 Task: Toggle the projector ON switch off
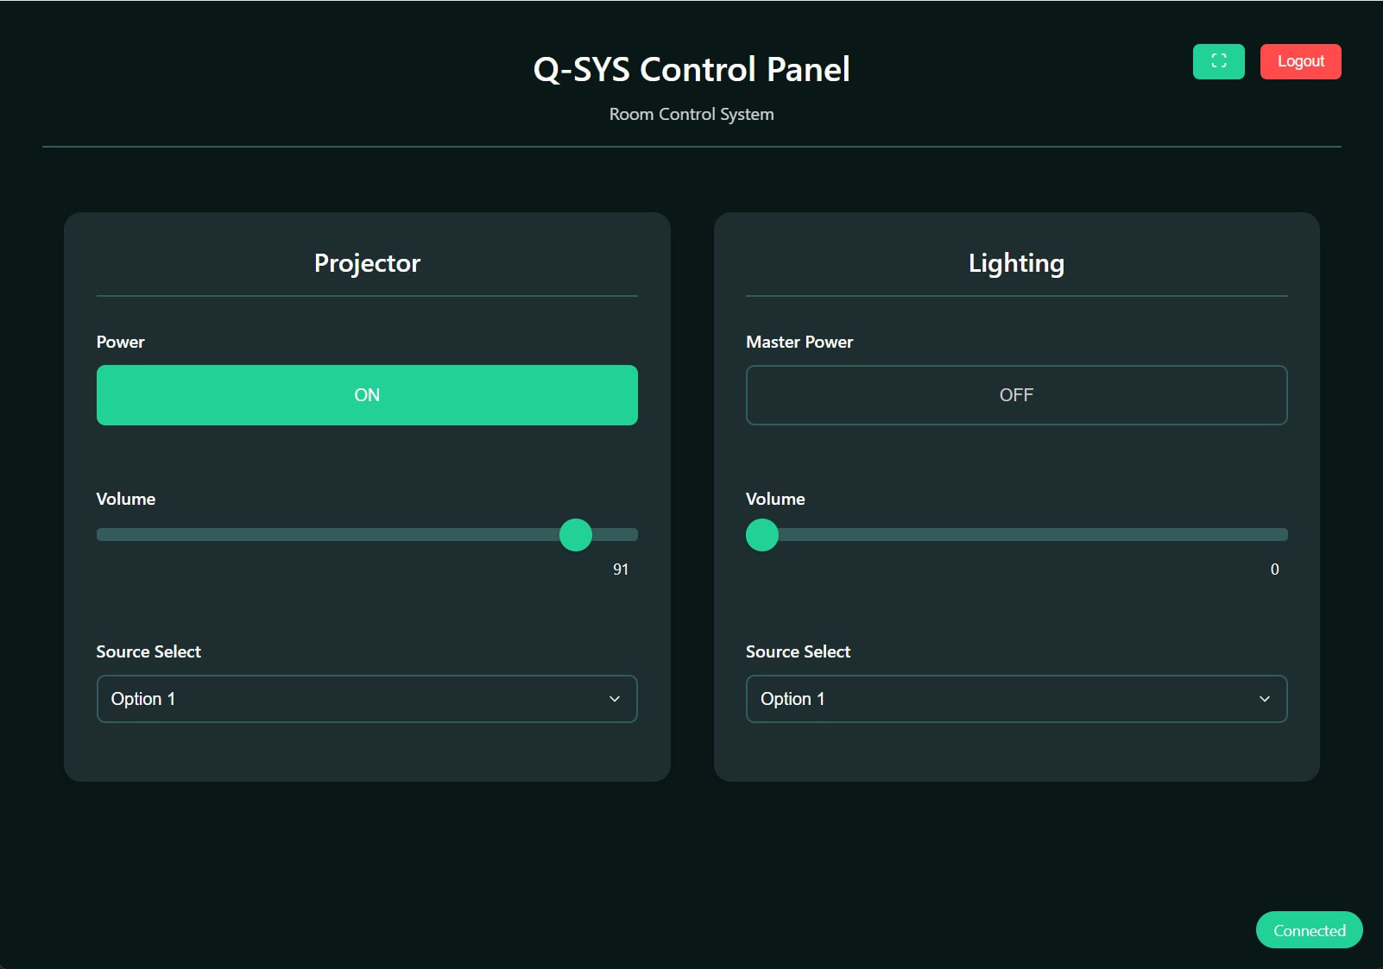point(367,394)
